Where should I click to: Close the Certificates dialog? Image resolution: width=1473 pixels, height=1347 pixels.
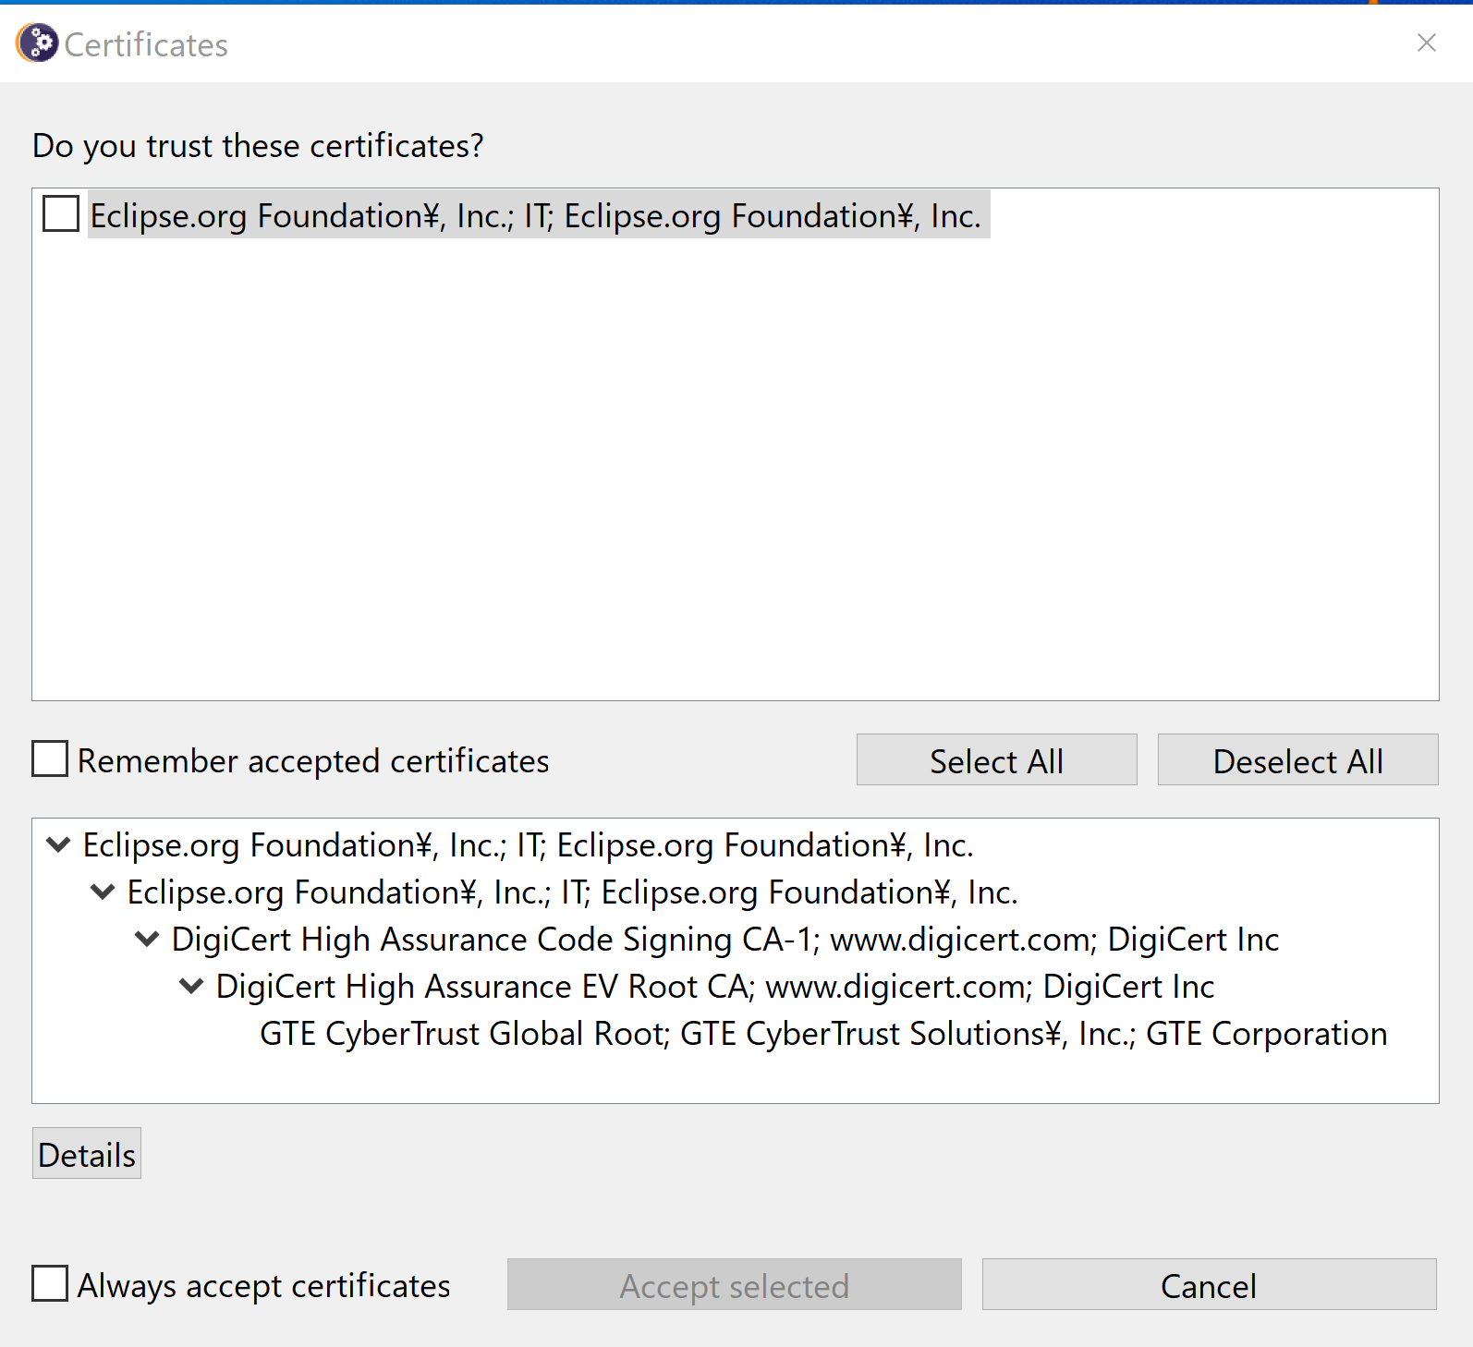tap(1427, 42)
